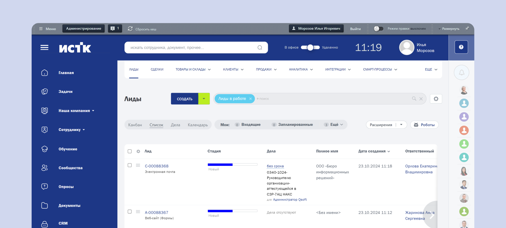The image size is (506, 228).
Task: Open the Обучение sidebar icon
Action: [45, 149]
